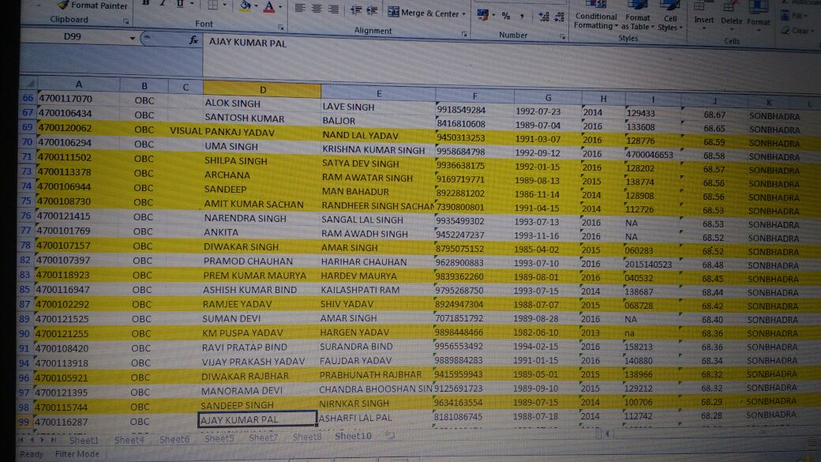Screen dimensions: 821x462
Task: Switch to Sheet4 tab
Action: tap(129, 440)
